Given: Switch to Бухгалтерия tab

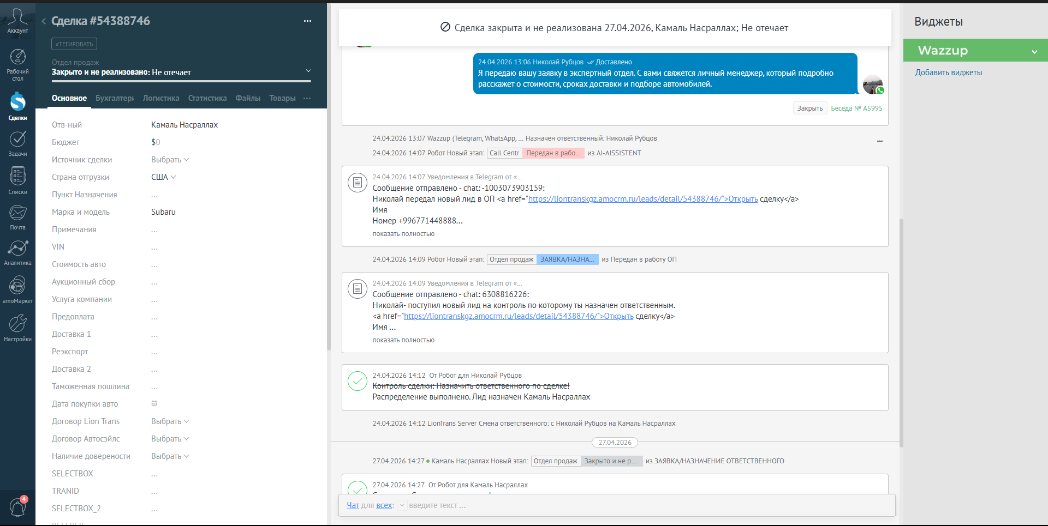Looking at the screenshot, I should (x=115, y=98).
